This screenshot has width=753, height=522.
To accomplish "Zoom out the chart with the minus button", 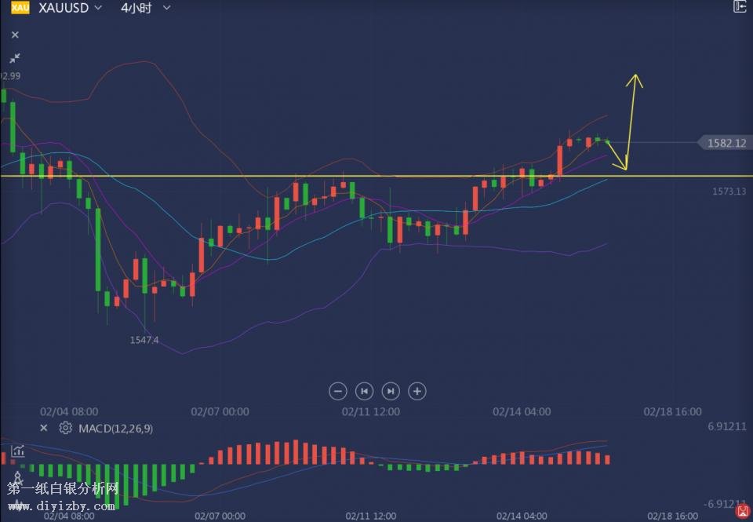I will (x=338, y=391).
